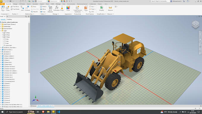202x114 pixels.
Task: Expand the Bucket:1 component node
Action: pyautogui.click(x=1, y=83)
